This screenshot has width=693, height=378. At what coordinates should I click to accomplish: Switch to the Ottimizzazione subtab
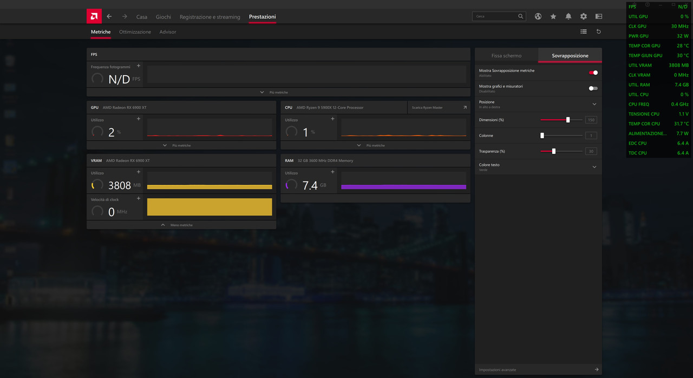[135, 32]
